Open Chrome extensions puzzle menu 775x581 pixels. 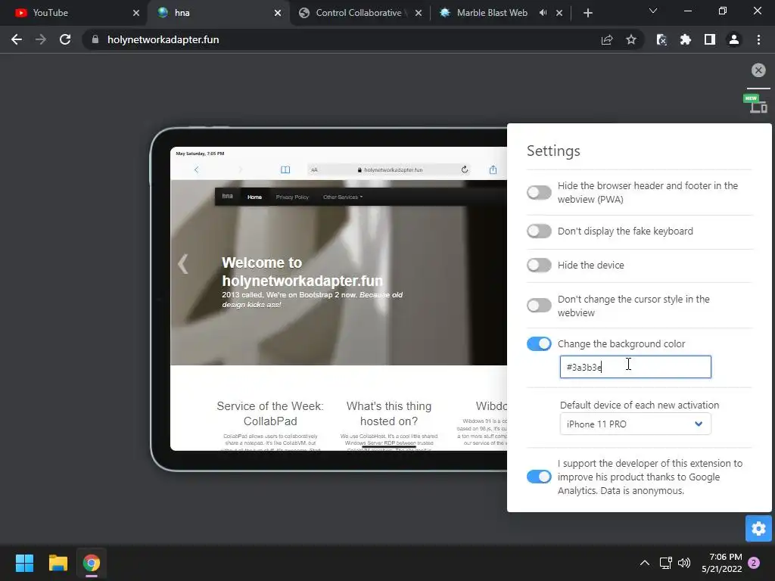(x=686, y=39)
